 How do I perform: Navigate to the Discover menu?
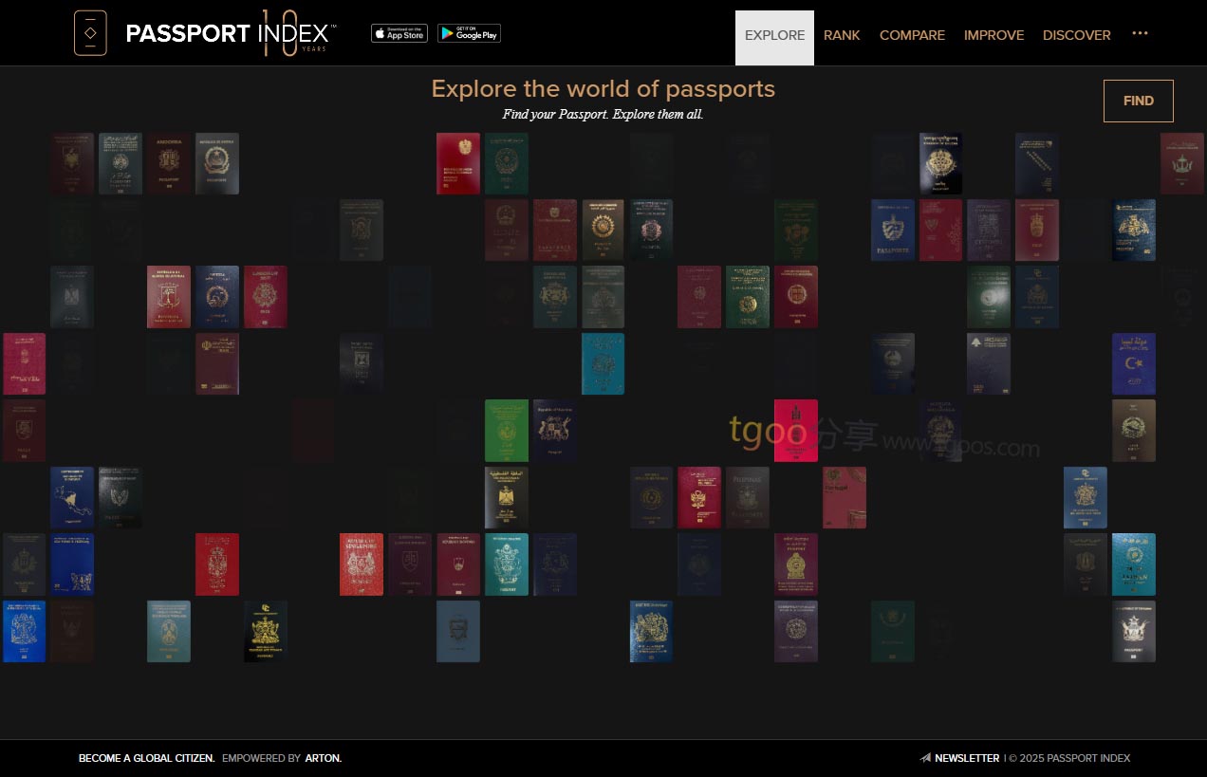(x=1076, y=36)
